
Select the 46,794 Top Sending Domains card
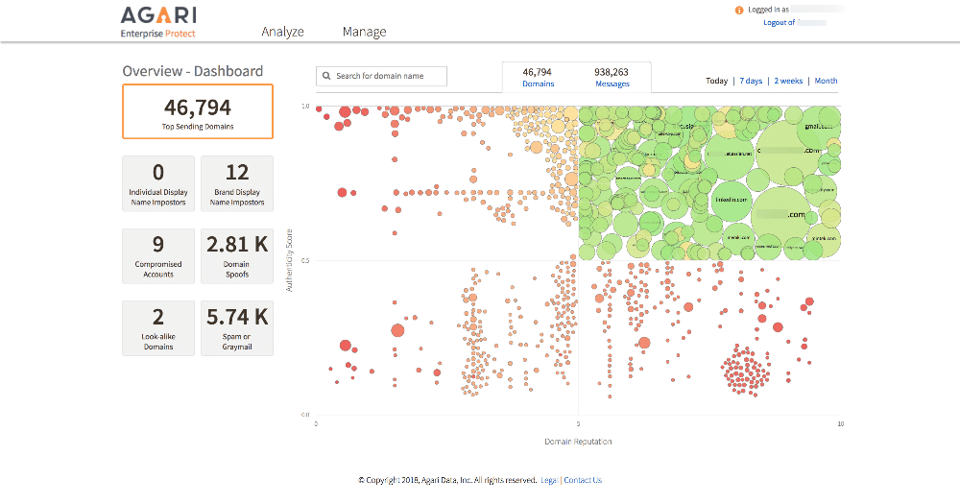pos(198,111)
